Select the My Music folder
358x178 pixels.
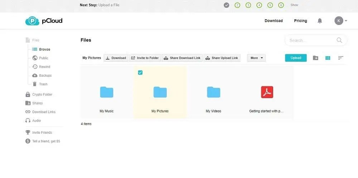click(107, 92)
